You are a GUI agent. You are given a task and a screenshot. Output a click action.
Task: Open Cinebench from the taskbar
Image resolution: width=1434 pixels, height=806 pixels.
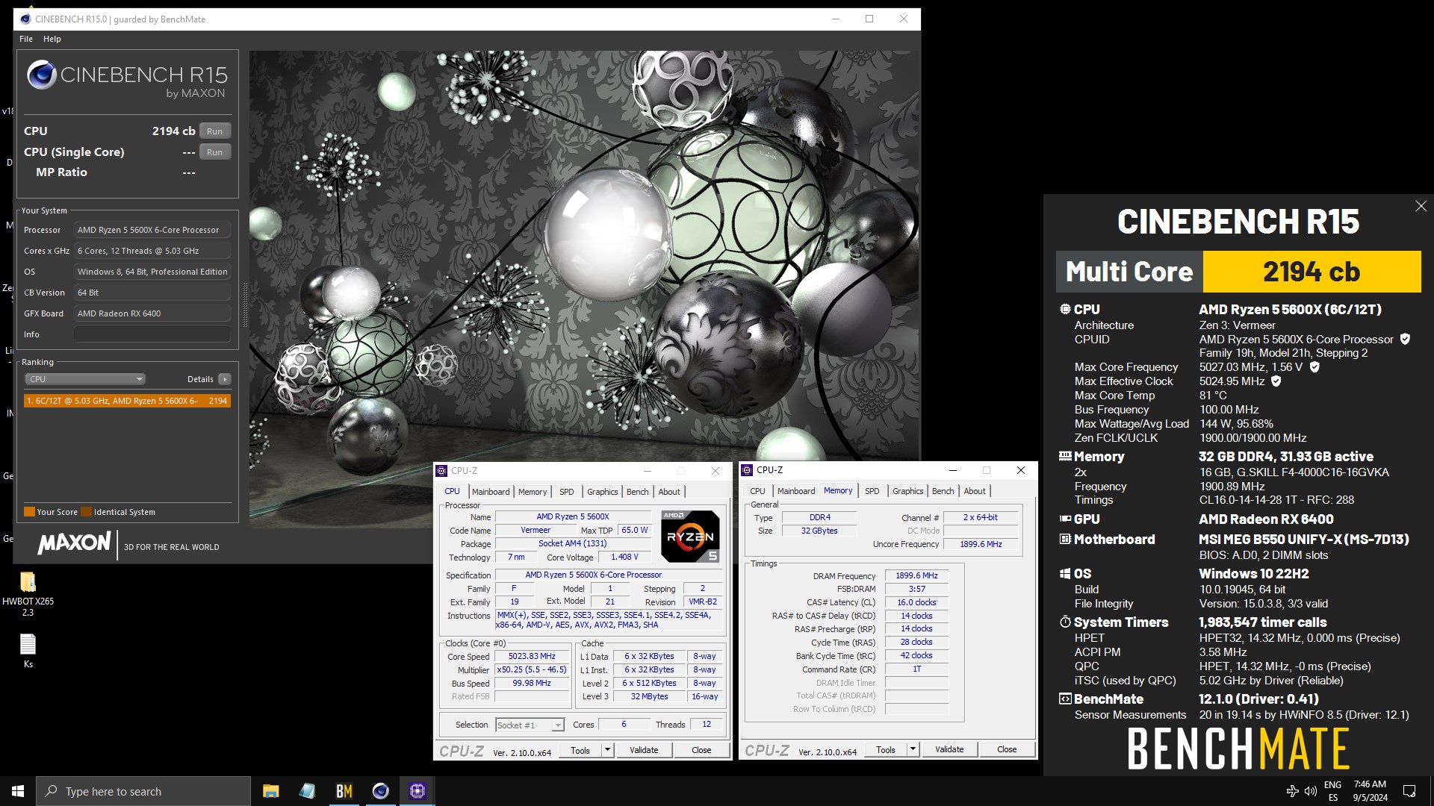pyautogui.click(x=380, y=791)
